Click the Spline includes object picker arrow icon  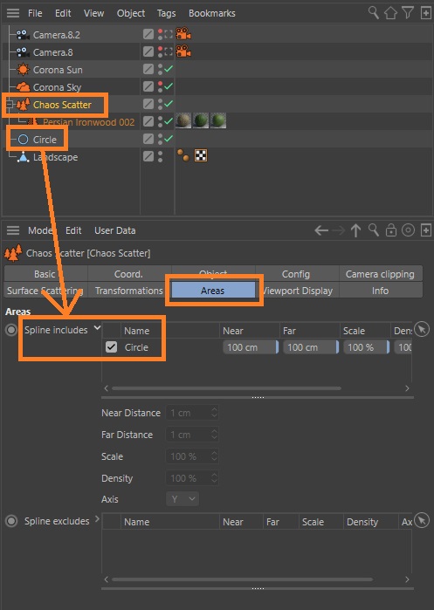tap(422, 329)
